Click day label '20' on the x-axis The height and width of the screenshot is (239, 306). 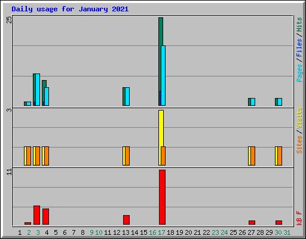[188, 232]
